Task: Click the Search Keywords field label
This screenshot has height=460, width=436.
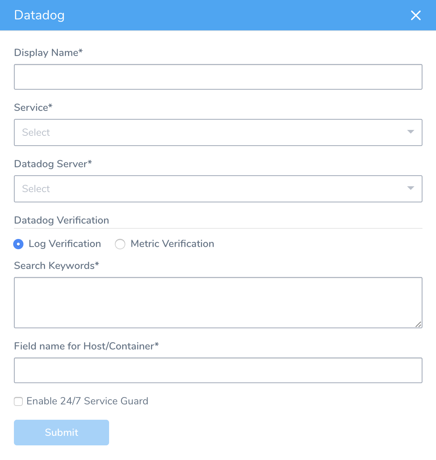Action: (57, 266)
